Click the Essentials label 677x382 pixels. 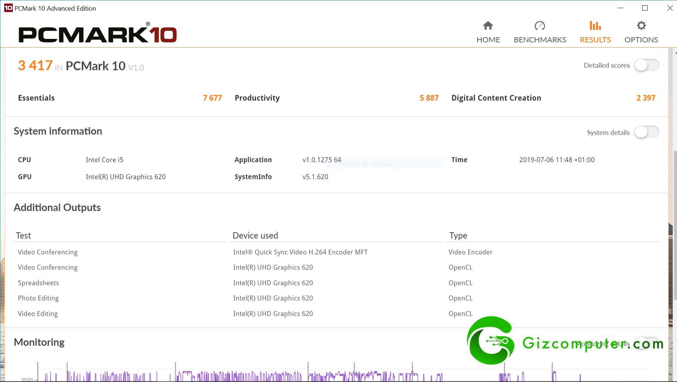click(x=36, y=98)
